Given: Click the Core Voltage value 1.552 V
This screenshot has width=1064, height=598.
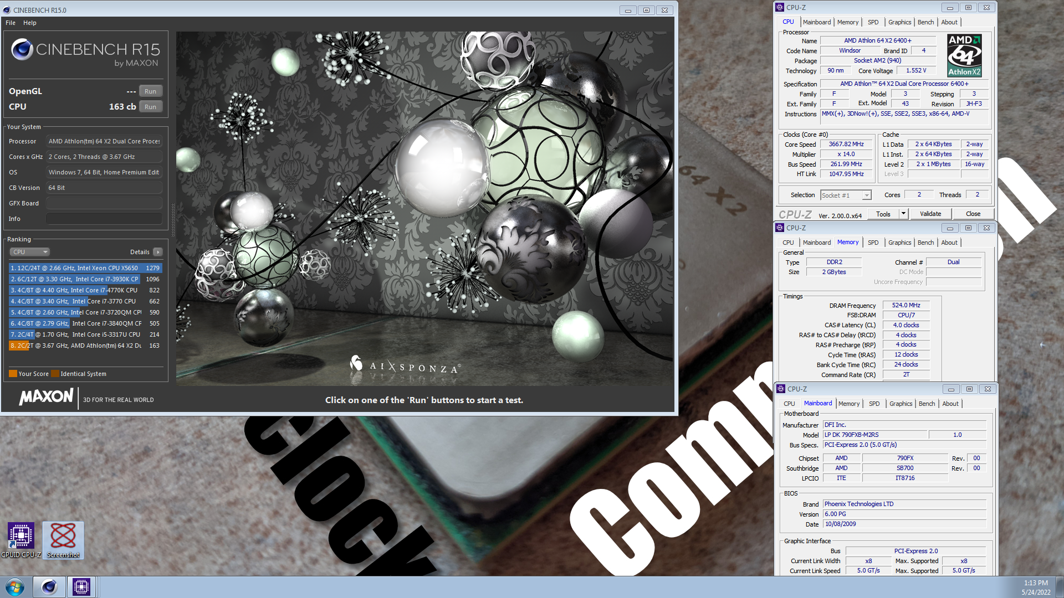Looking at the screenshot, I should (916, 70).
